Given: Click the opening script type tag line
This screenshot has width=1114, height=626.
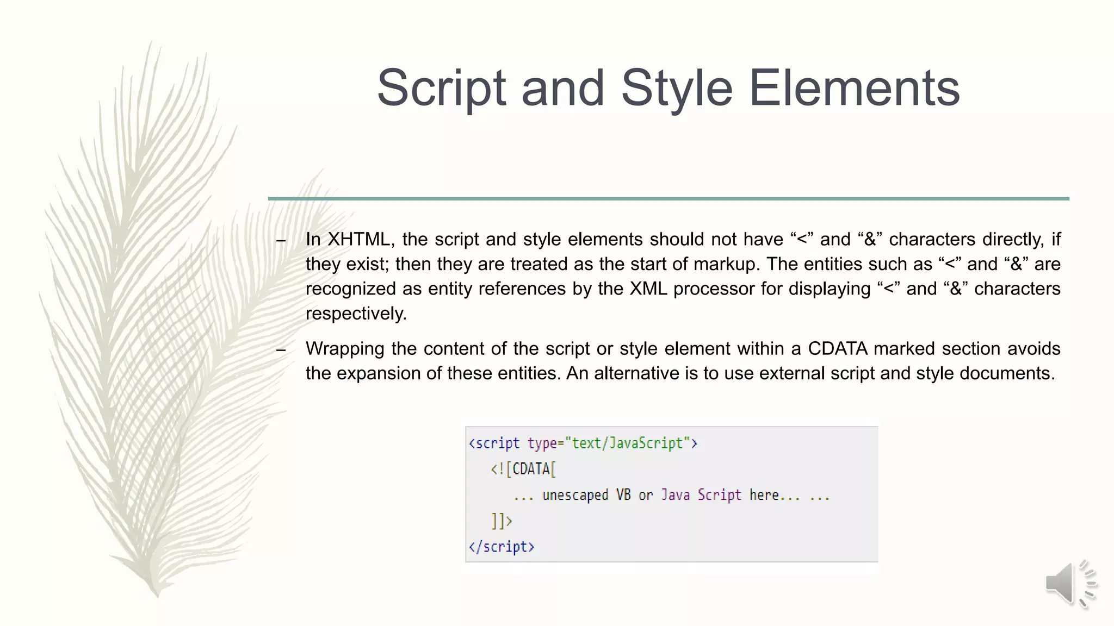Looking at the screenshot, I should click(583, 443).
